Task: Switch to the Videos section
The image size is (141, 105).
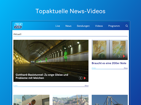Action: click(x=99, y=26)
